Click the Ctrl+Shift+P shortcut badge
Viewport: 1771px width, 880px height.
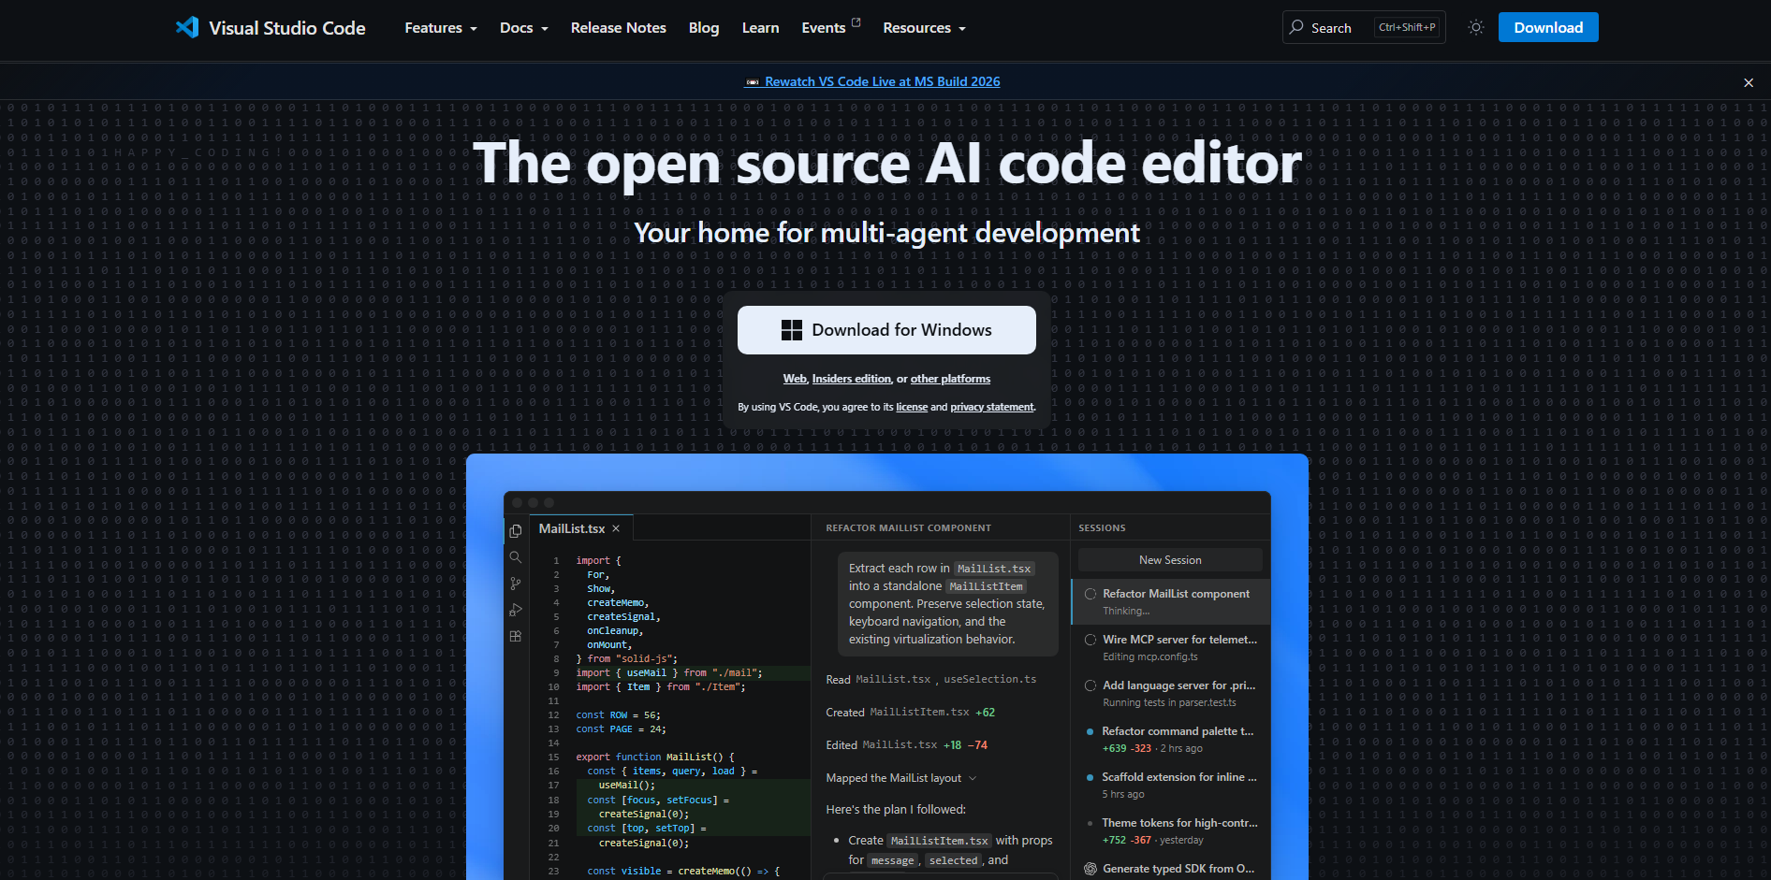[1407, 27]
